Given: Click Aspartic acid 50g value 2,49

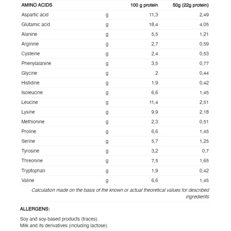Looking at the screenshot, I should pos(204,15).
